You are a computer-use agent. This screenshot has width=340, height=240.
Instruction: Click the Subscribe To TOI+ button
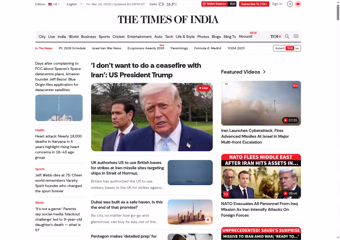pos(254,4)
